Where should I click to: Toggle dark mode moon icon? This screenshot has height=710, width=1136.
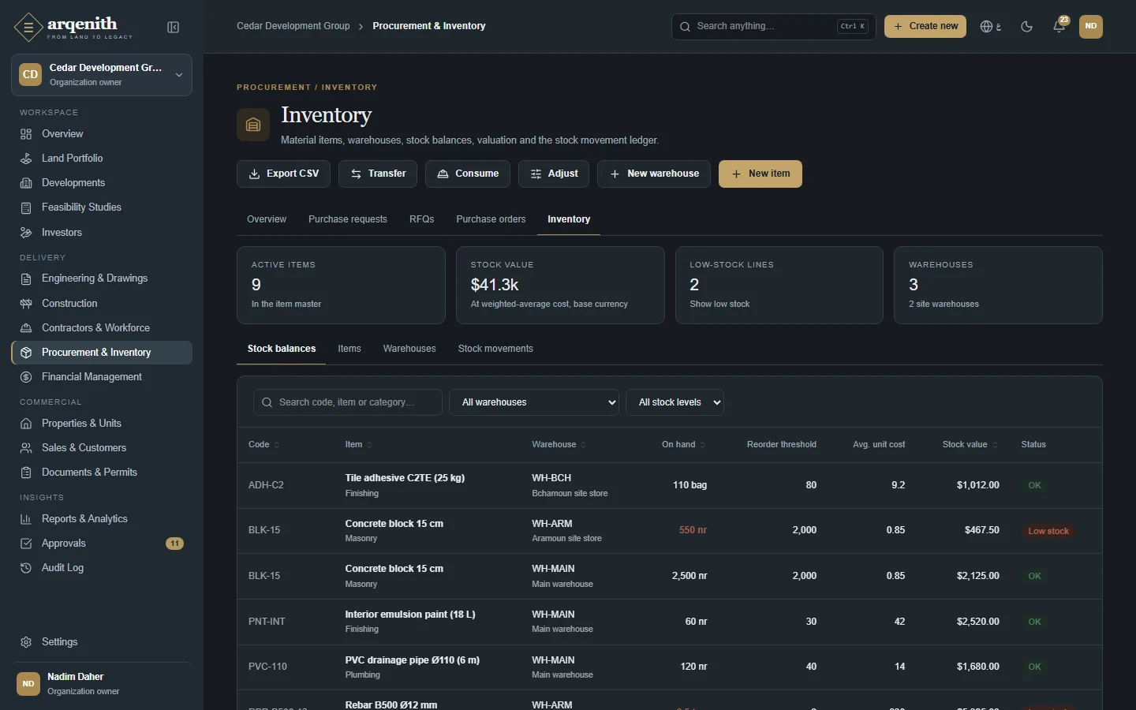point(1026,27)
